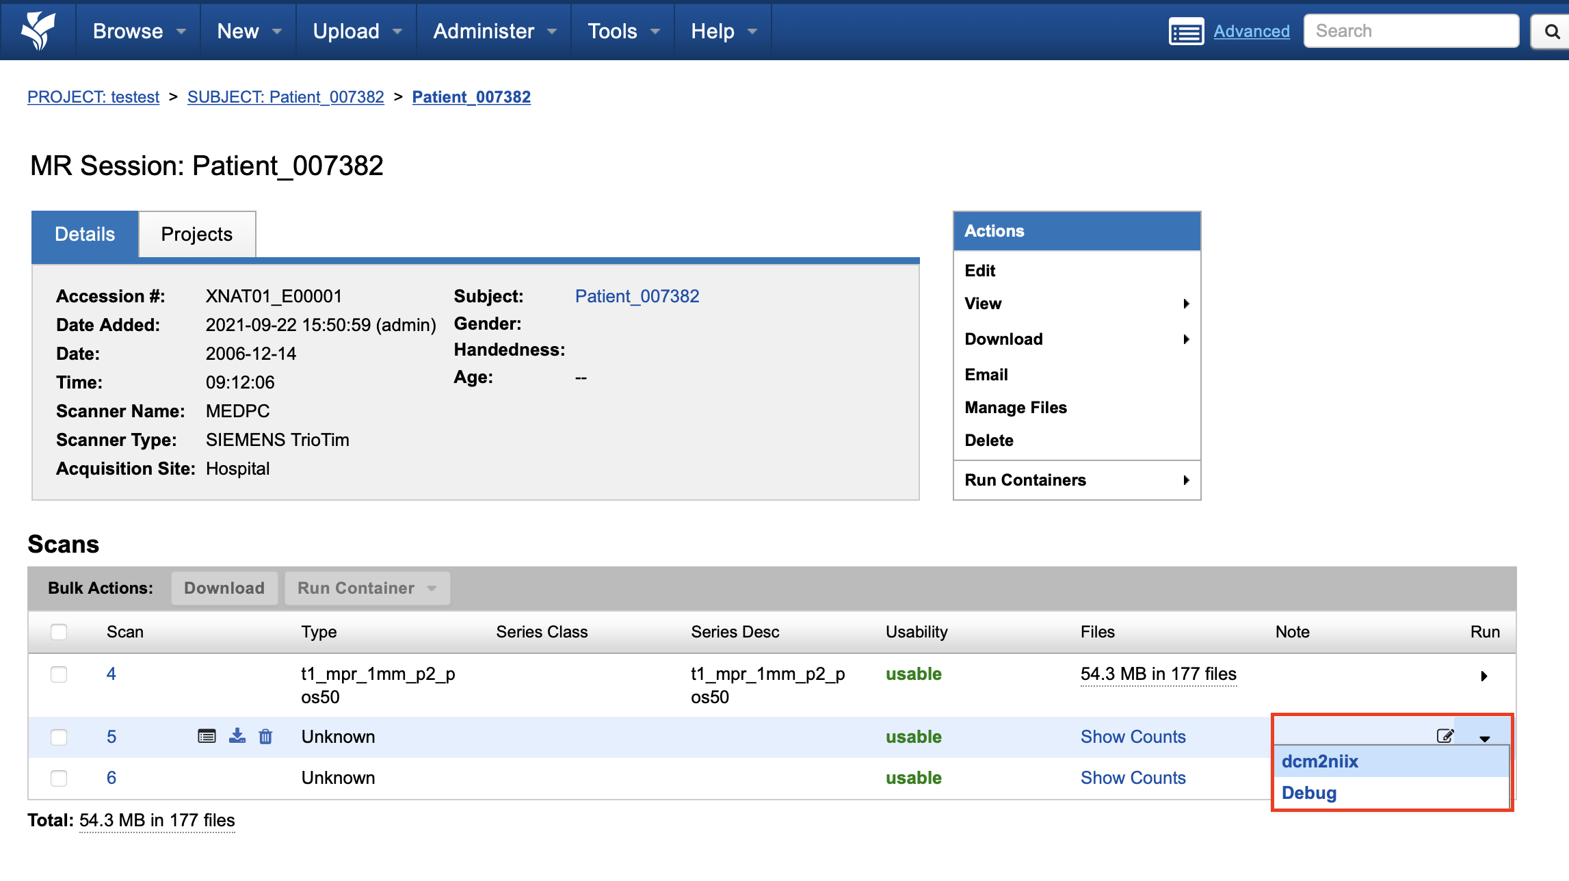The height and width of the screenshot is (881, 1569).
Task: Open scan 5 details view icon
Action: [207, 736]
